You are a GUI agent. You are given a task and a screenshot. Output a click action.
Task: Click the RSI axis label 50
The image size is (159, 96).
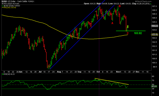[153, 85]
